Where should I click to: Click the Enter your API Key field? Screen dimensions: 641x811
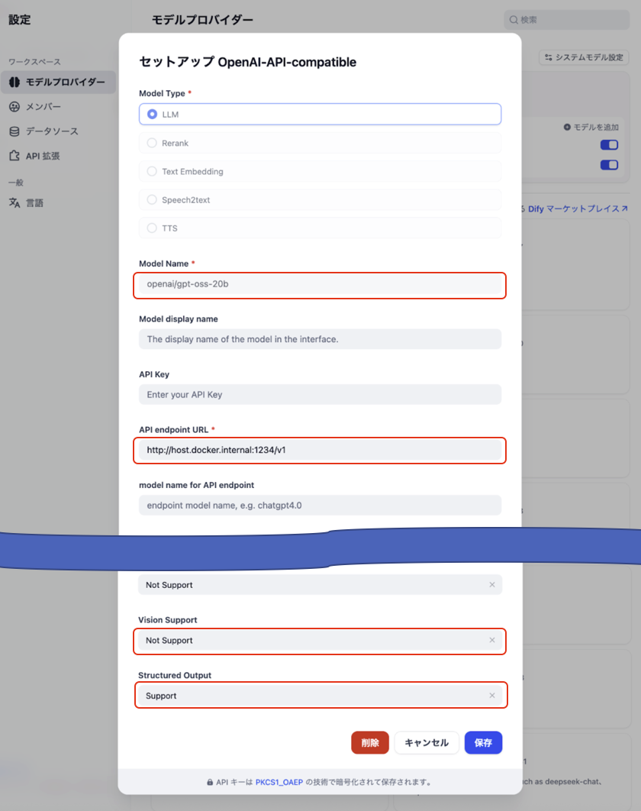320,395
